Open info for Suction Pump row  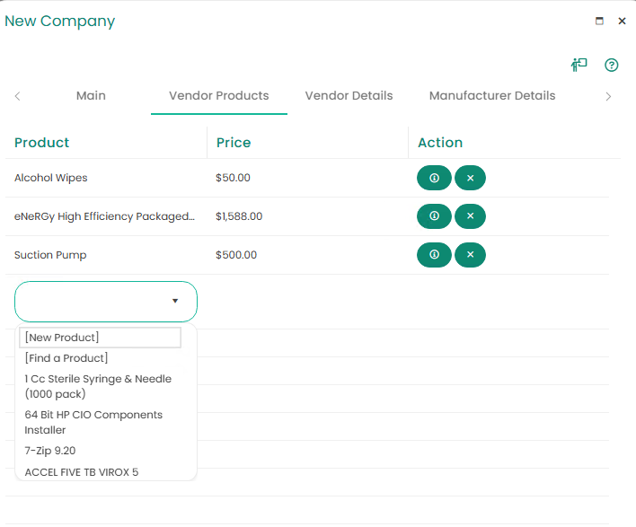coord(434,255)
